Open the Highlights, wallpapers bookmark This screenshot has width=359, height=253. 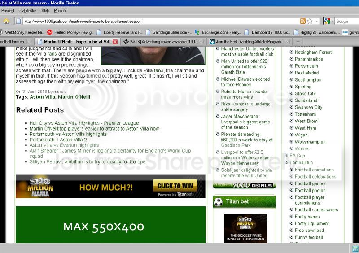tap(317, 32)
